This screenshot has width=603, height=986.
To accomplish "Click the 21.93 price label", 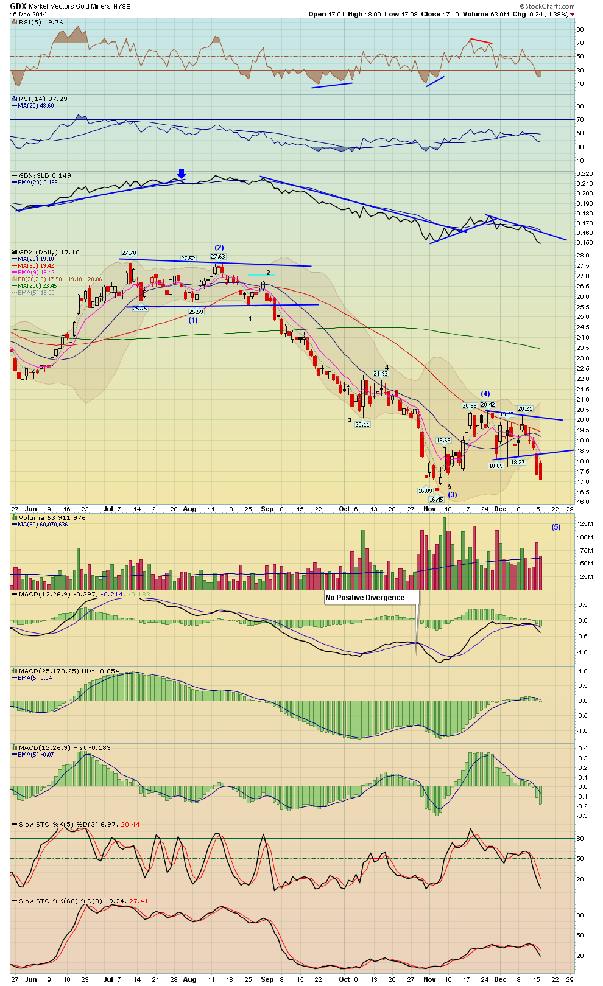I will click(381, 373).
